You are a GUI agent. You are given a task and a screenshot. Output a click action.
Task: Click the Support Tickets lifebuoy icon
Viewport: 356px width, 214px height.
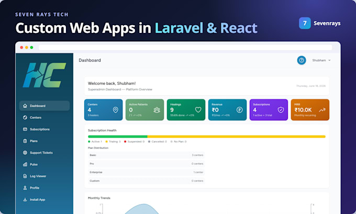25,153
